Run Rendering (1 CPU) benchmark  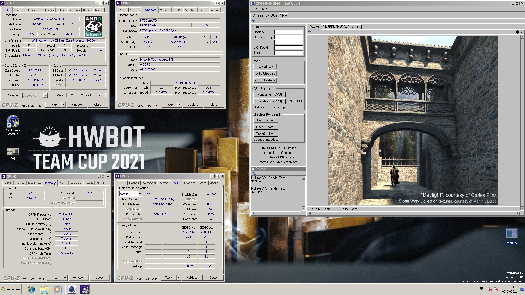(270, 95)
